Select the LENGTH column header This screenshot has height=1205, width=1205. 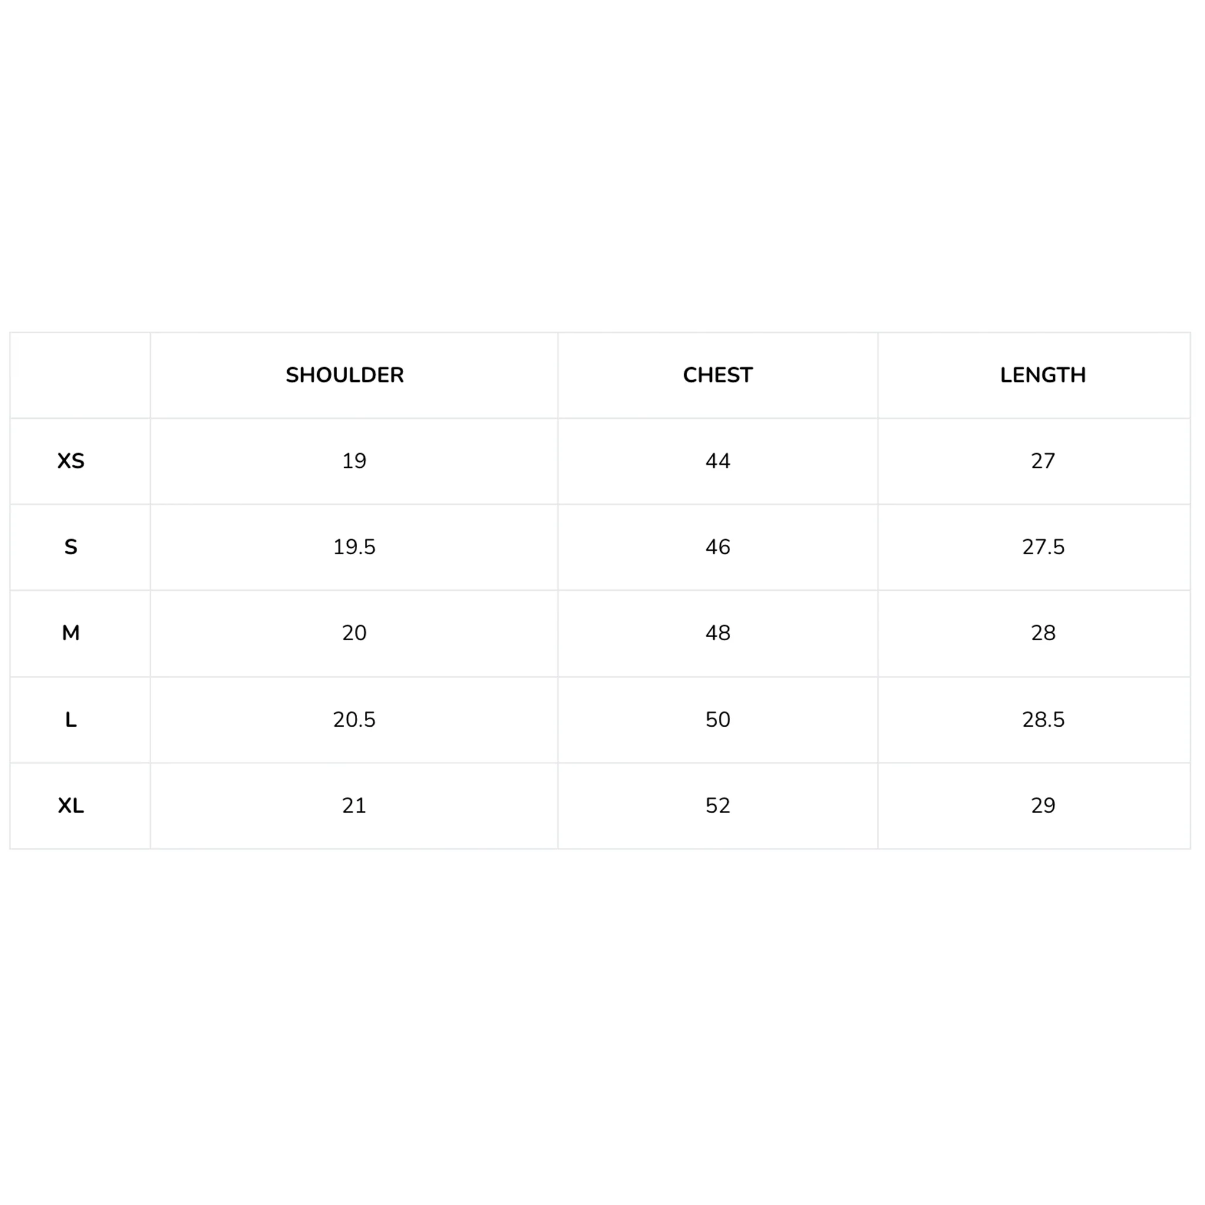[x=1042, y=375]
